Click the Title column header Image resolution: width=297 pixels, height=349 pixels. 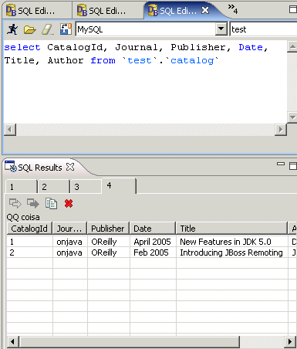pyautogui.click(x=231, y=229)
